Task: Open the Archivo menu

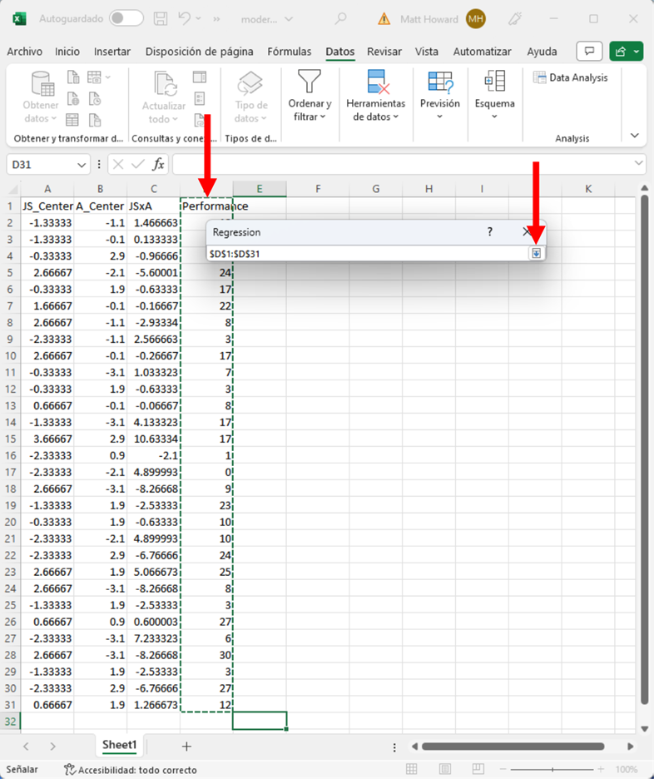Action: click(24, 52)
